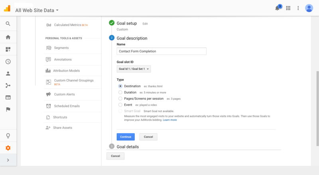The height and width of the screenshot is (175, 319).
Task: Select the Event goal type
Action: (x=120, y=105)
